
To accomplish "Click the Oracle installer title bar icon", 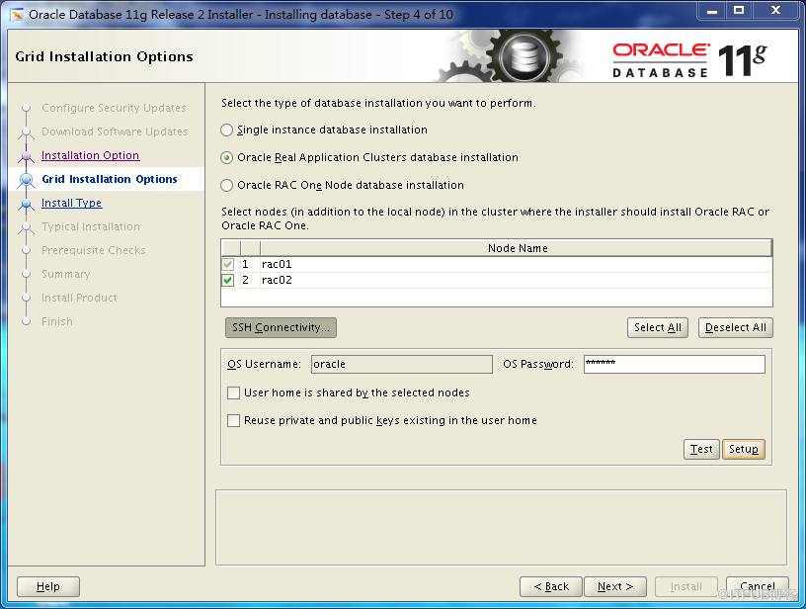I will click(17, 15).
